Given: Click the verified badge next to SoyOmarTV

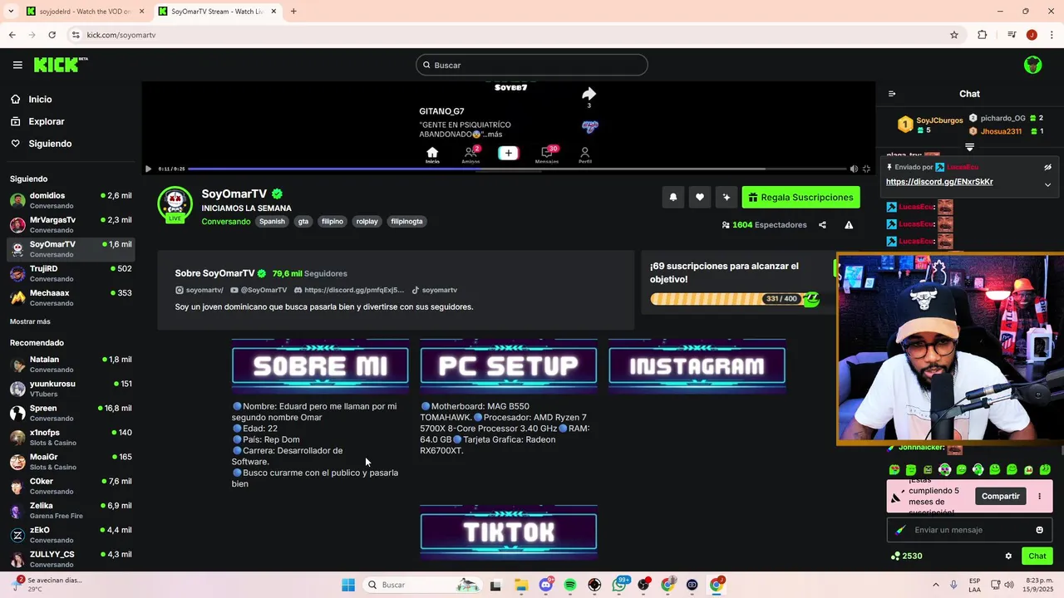Looking at the screenshot, I should click(x=277, y=194).
